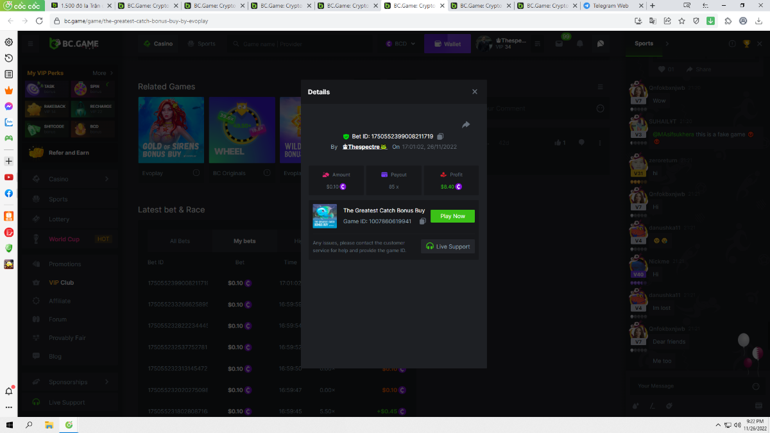Contact Live Support from the dialog
The width and height of the screenshot is (770, 433).
[x=448, y=246]
